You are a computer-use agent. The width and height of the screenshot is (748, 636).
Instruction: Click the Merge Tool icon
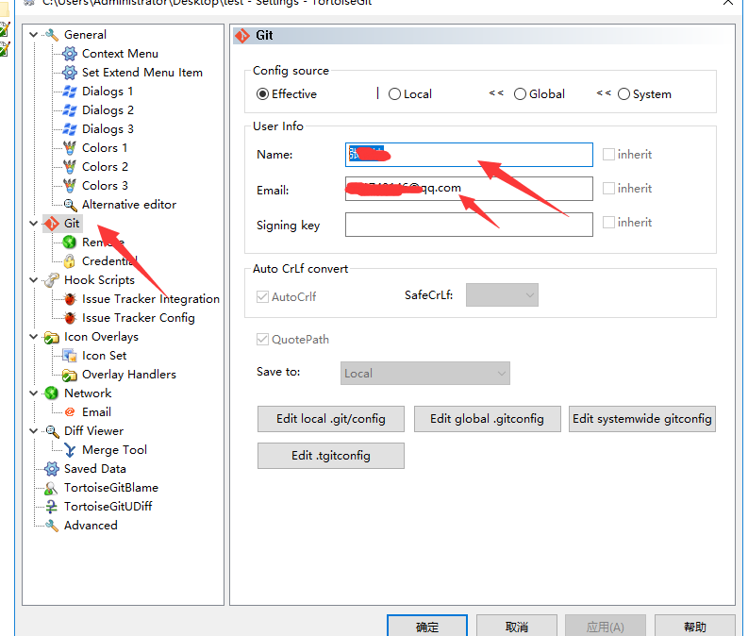[x=70, y=450]
